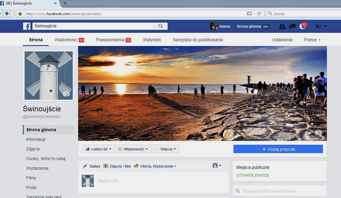This screenshot has height=198, width=341.
Task: Click camera icon on cover photo
Action: pos(318,132)
